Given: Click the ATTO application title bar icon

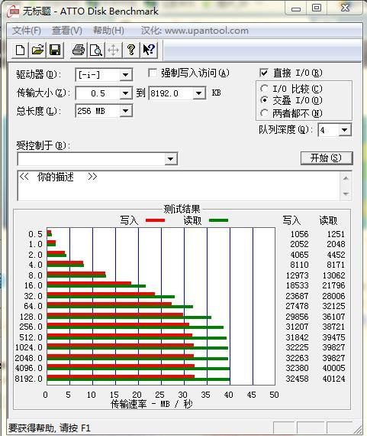Looking at the screenshot, I should pyautogui.click(x=14, y=11).
